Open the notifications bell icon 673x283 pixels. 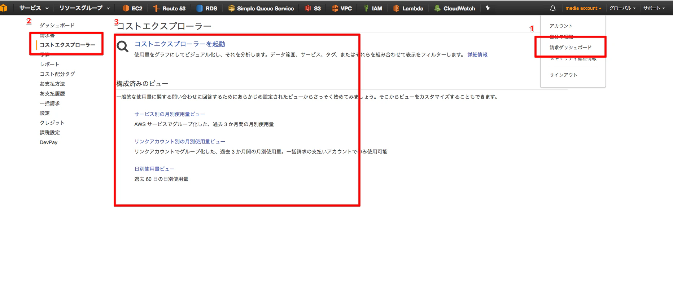553,8
